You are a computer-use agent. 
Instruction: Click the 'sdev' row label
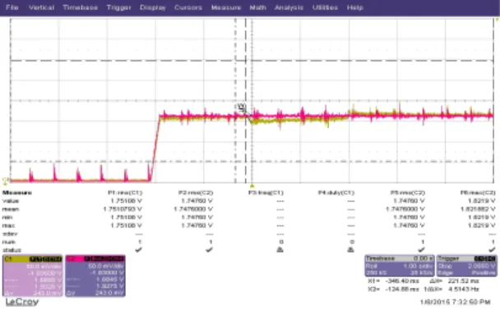coord(10,234)
